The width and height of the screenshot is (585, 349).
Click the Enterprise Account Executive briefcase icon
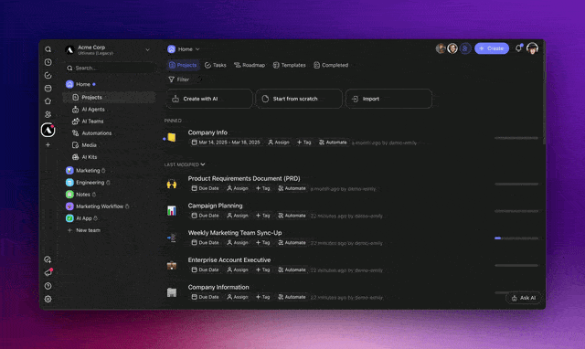[x=172, y=266]
